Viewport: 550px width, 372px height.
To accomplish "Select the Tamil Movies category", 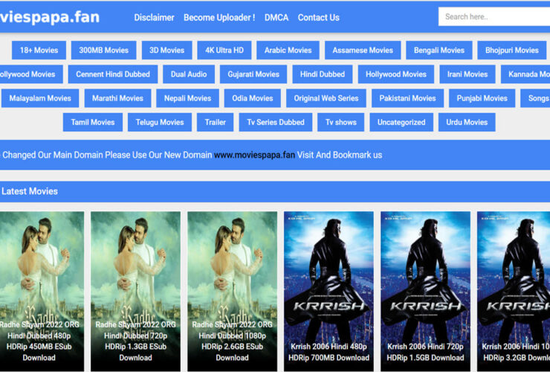I will tap(93, 122).
